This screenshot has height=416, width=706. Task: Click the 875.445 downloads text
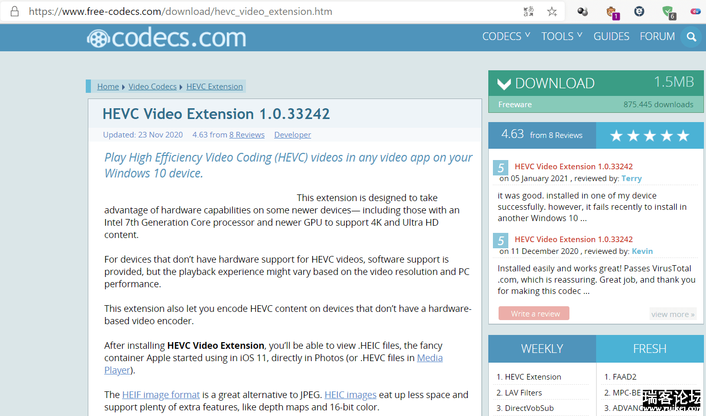tap(658, 104)
